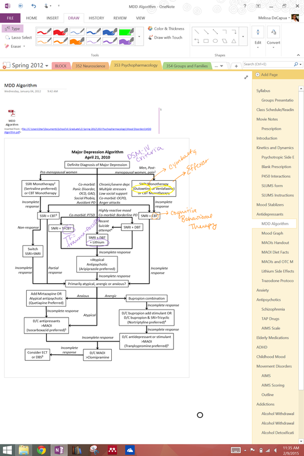The image size is (304, 456).
Task: Select the thick red marker pen
Action: pos(60,31)
